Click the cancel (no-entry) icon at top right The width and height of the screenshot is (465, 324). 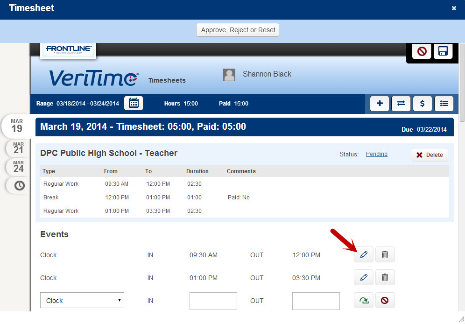[422, 51]
